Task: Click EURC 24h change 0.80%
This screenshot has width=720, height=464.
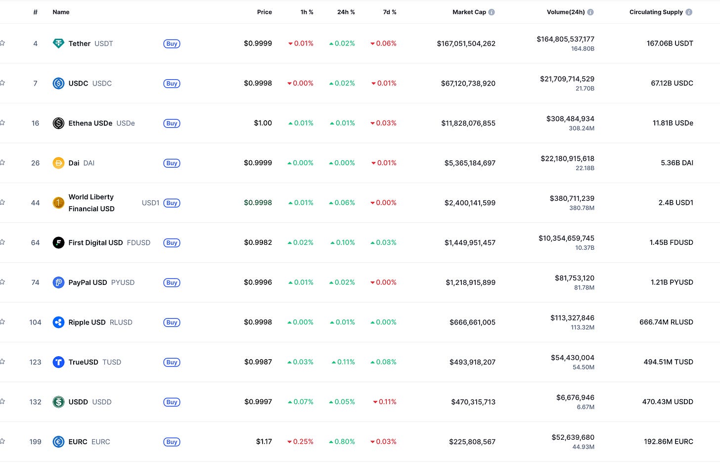Action: [x=342, y=442]
